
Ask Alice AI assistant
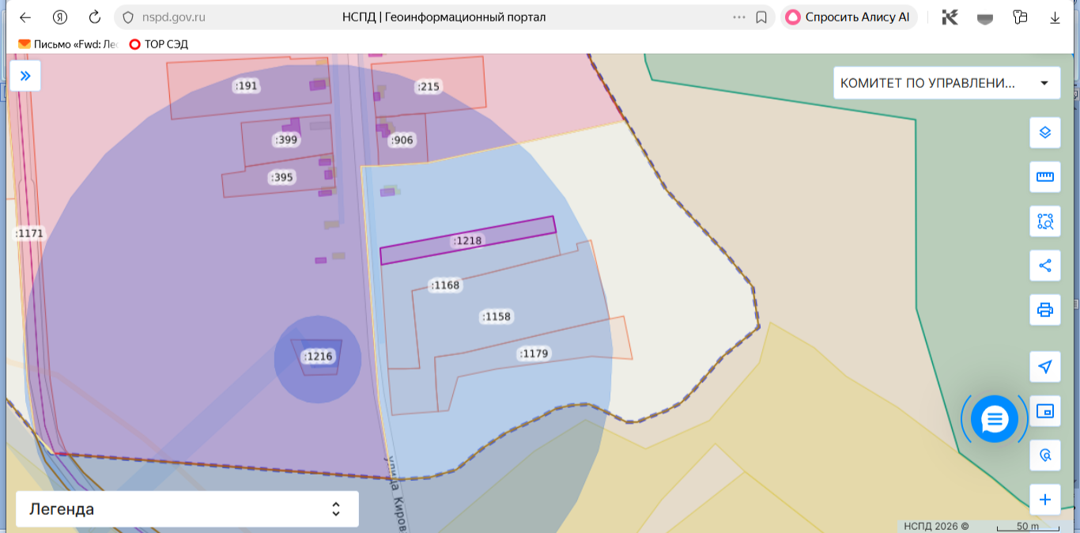point(848,17)
